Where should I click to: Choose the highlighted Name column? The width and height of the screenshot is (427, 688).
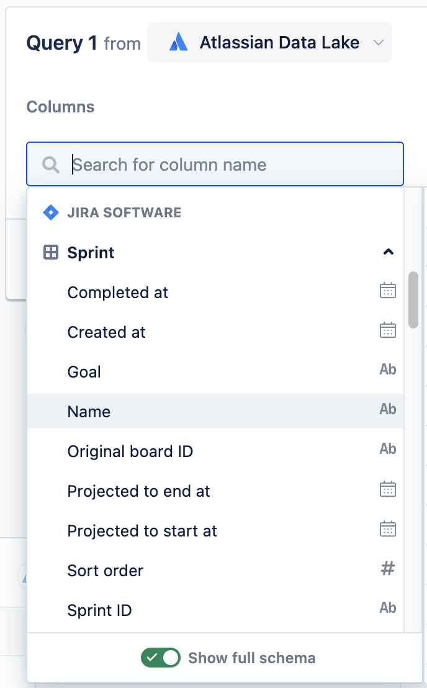coord(215,411)
